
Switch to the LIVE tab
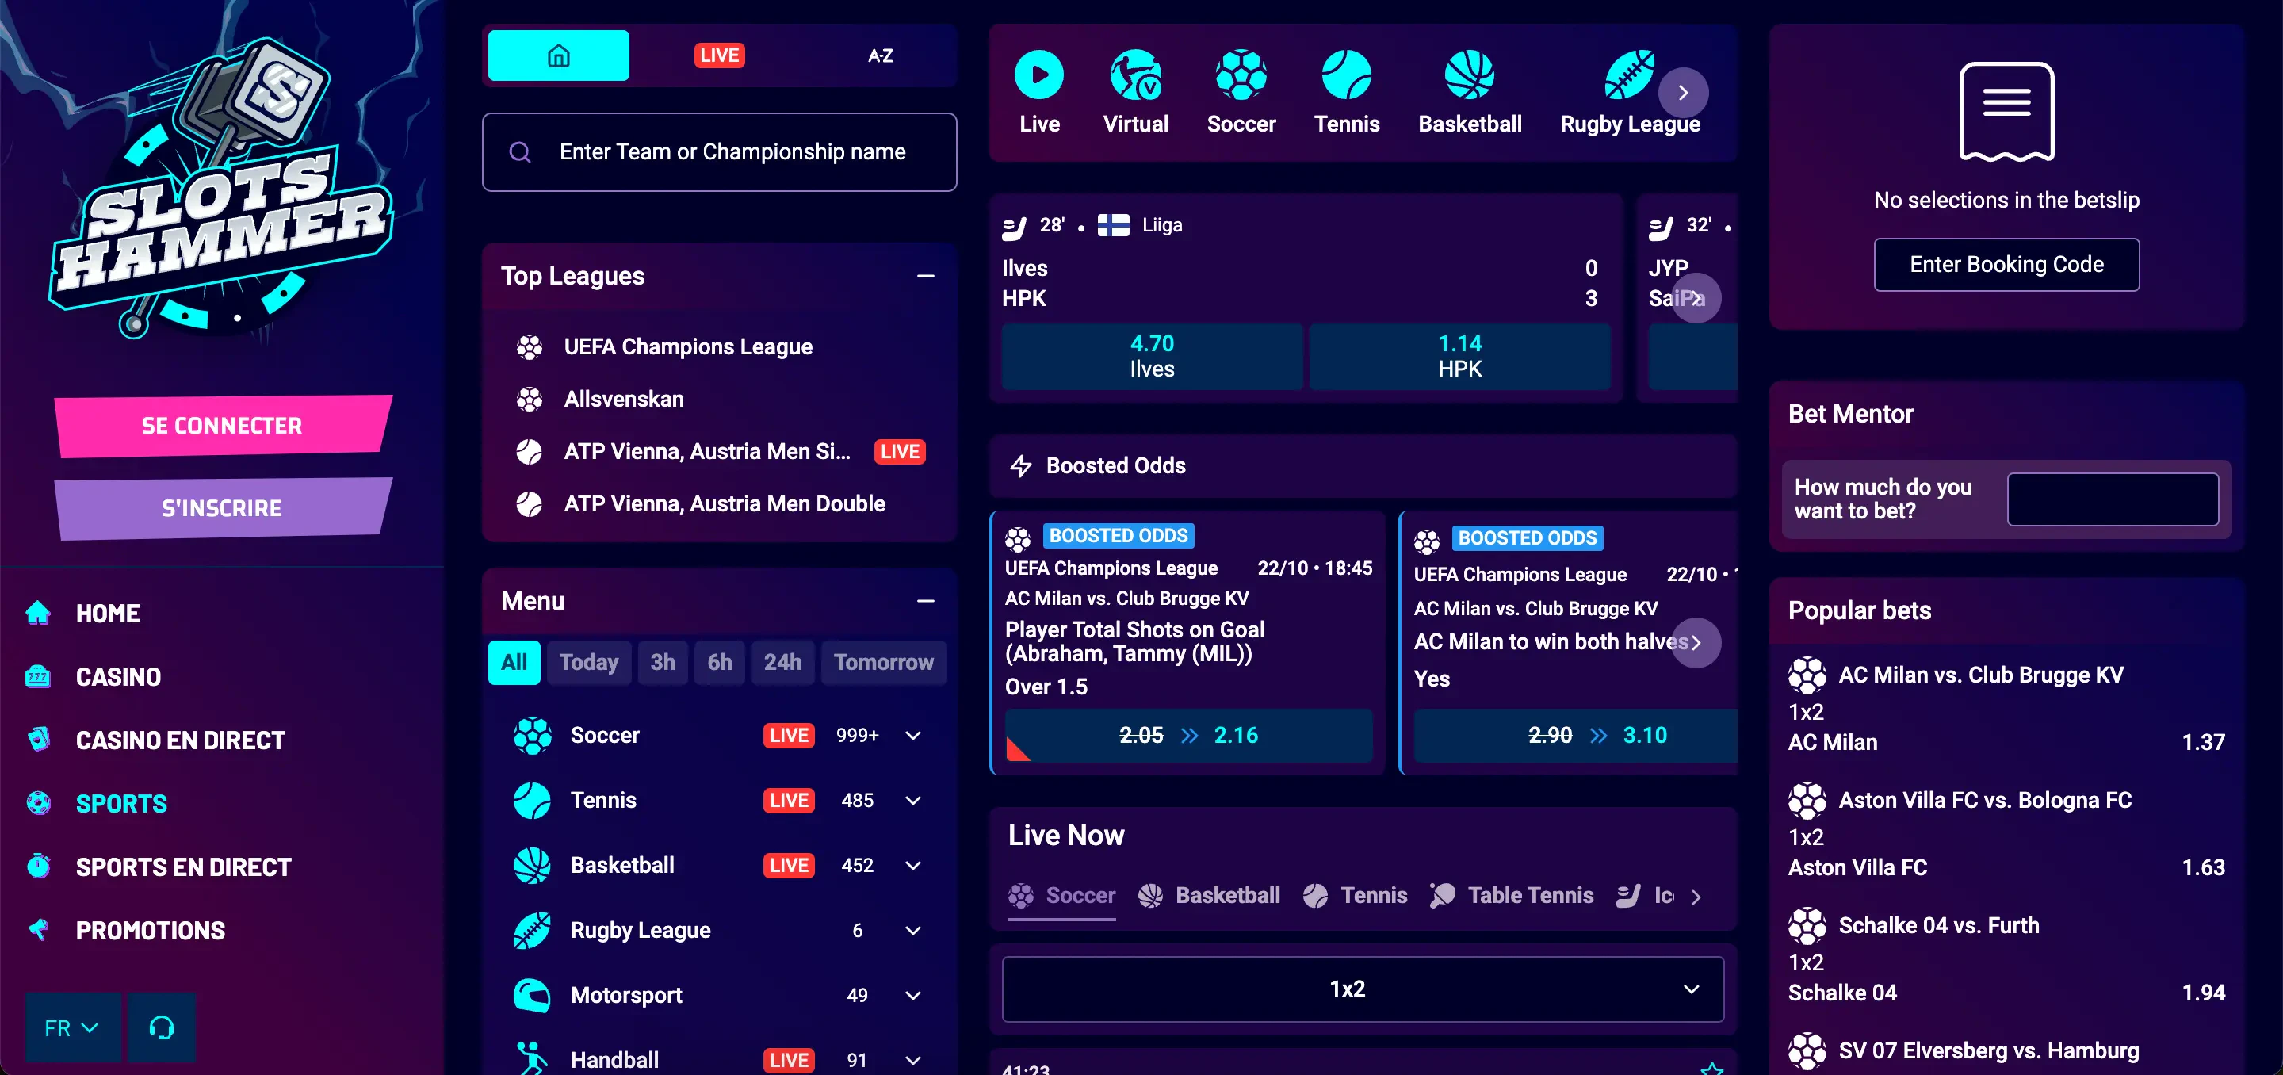click(x=719, y=55)
